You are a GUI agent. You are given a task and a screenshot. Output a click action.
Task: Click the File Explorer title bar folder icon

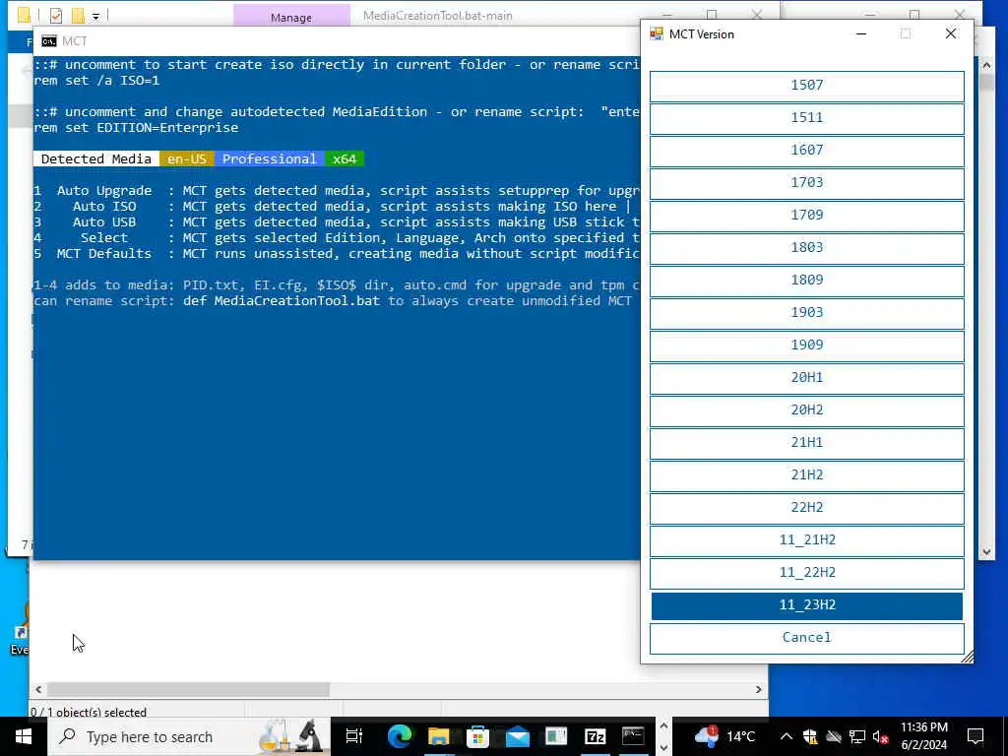tap(24, 16)
